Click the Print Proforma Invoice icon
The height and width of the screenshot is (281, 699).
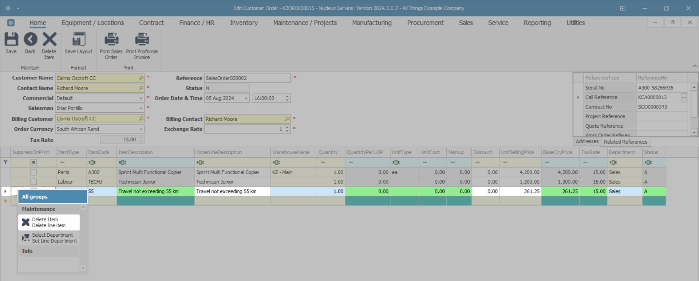pyautogui.click(x=142, y=39)
